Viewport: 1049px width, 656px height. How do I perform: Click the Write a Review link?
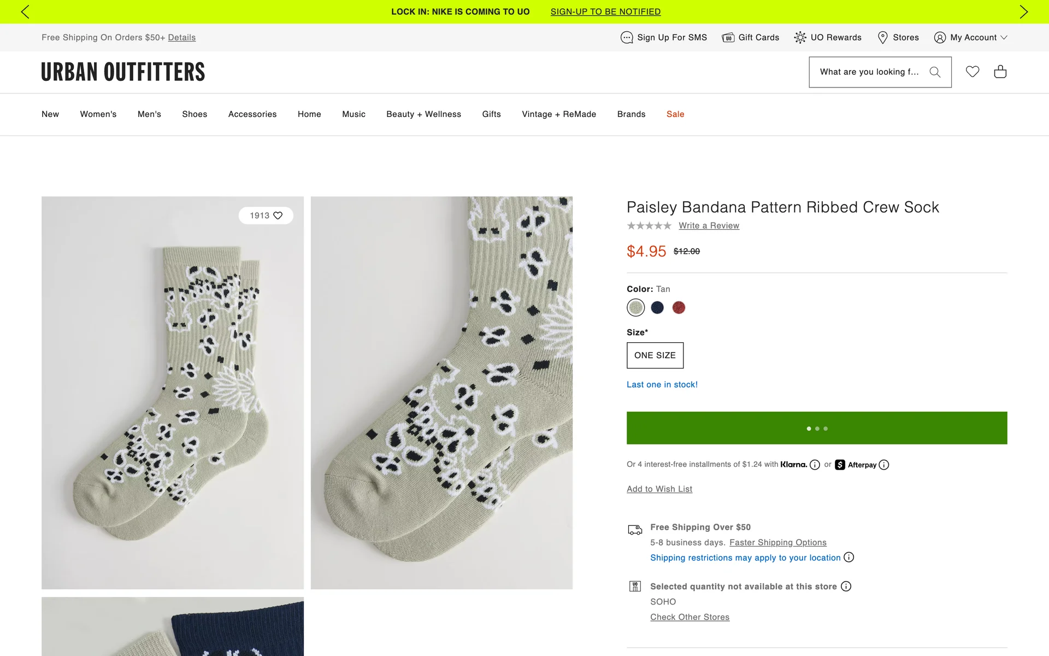[x=709, y=226]
